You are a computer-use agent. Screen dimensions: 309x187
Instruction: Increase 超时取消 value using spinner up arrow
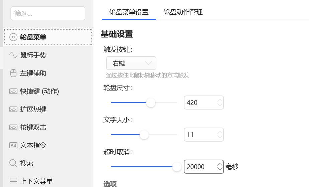[220, 165]
